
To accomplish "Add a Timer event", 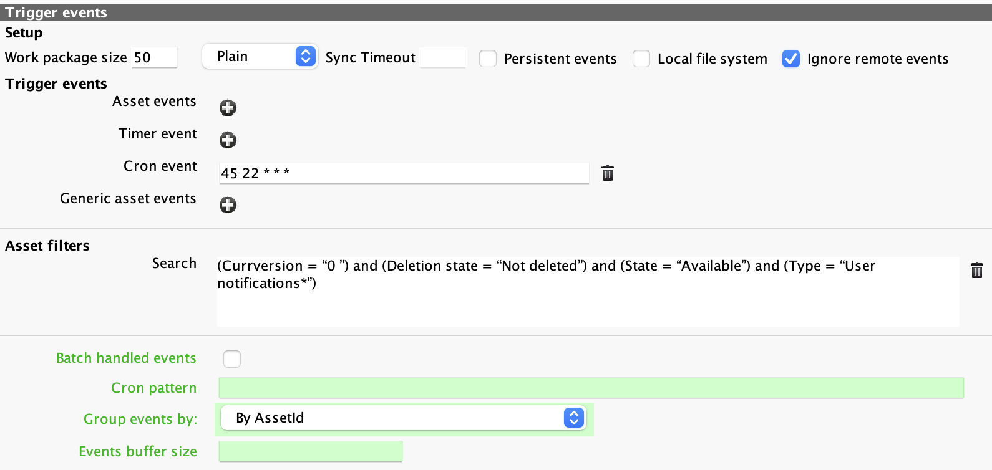I will coord(227,140).
